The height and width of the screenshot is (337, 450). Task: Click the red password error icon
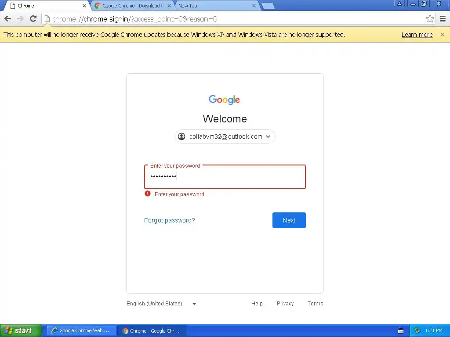[148, 194]
